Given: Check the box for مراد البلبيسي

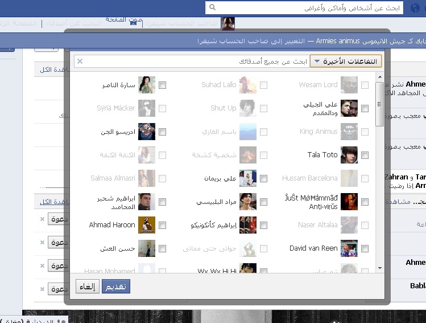Looking at the screenshot, I should pyautogui.click(x=263, y=202).
